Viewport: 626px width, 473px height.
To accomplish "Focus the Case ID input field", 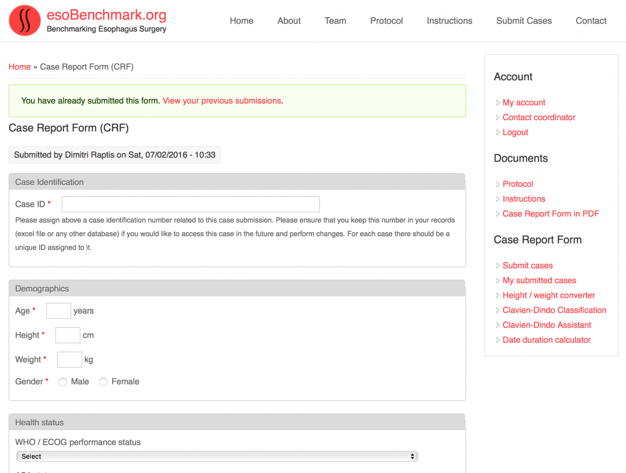I will pyautogui.click(x=190, y=204).
